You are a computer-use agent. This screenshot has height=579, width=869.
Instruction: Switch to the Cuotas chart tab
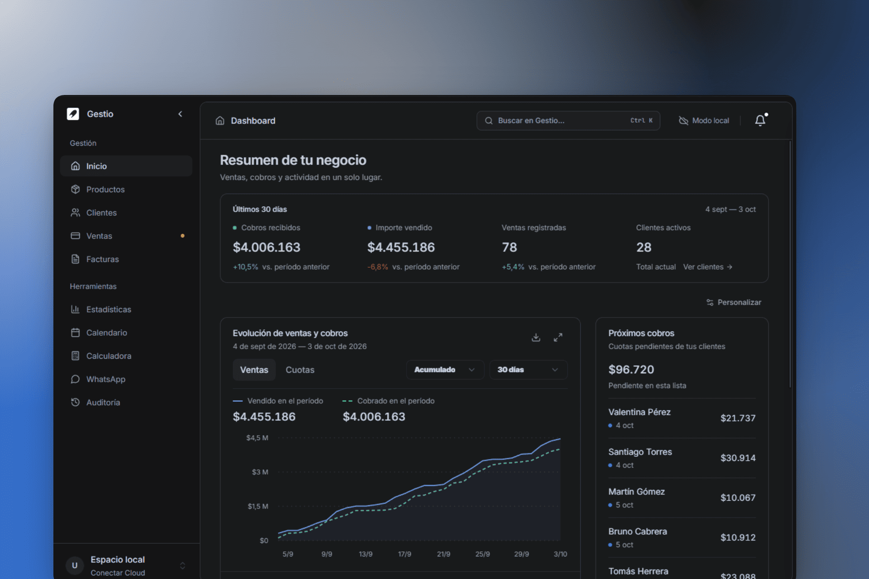tap(300, 370)
